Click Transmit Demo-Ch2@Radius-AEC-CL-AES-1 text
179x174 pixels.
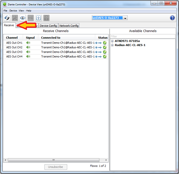68,47
